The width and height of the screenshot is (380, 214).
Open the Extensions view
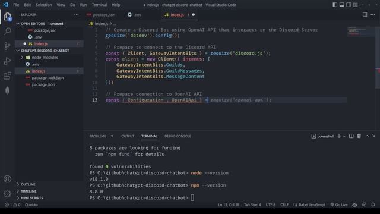pos(7,75)
